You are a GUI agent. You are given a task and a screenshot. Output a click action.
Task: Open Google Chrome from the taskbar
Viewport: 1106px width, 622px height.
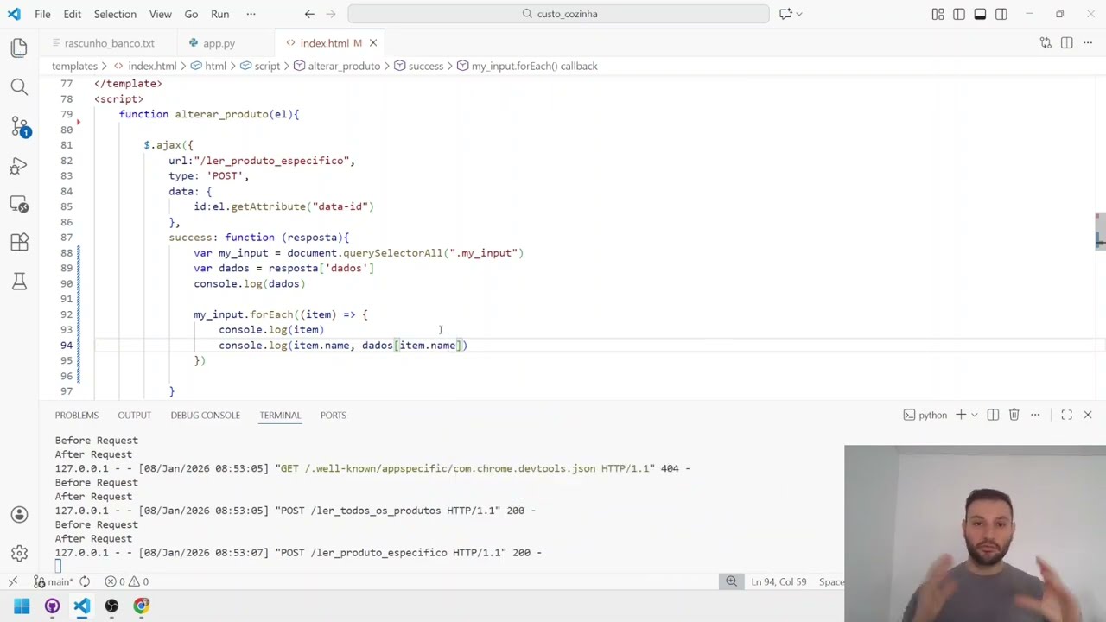(142, 606)
